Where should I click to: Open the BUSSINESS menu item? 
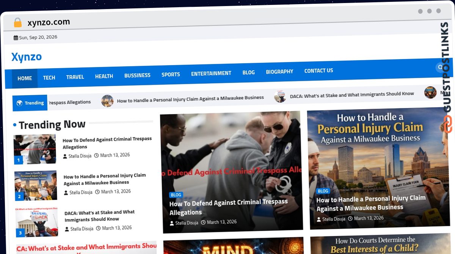pyautogui.click(x=137, y=75)
